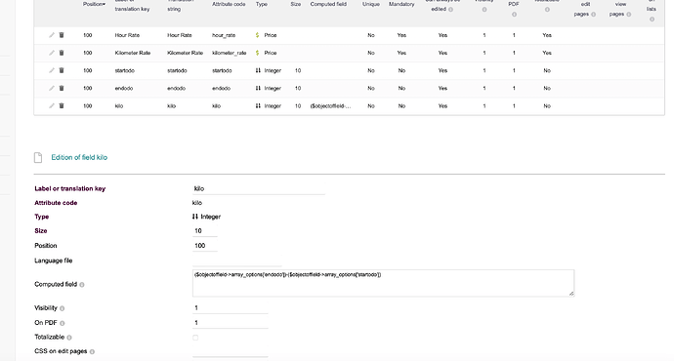674x361 pixels.
Task: Toggle the Totalizable checkbox
Action: 195,338
